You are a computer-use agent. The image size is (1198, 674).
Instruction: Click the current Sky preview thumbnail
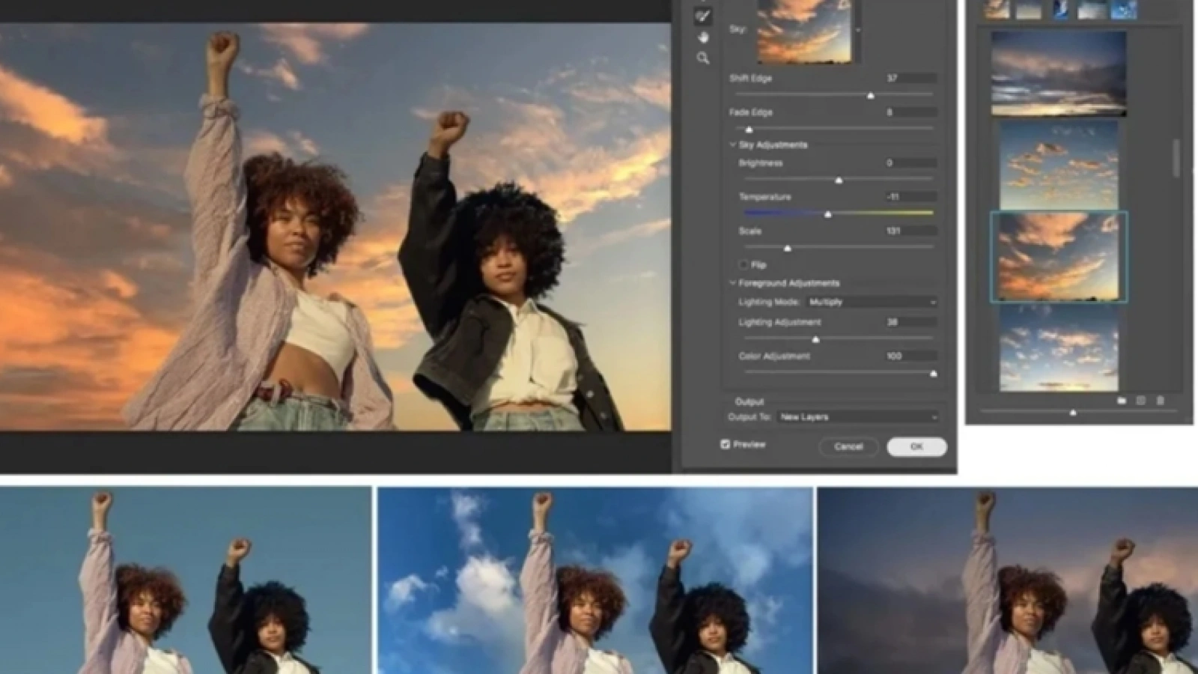coord(804,31)
